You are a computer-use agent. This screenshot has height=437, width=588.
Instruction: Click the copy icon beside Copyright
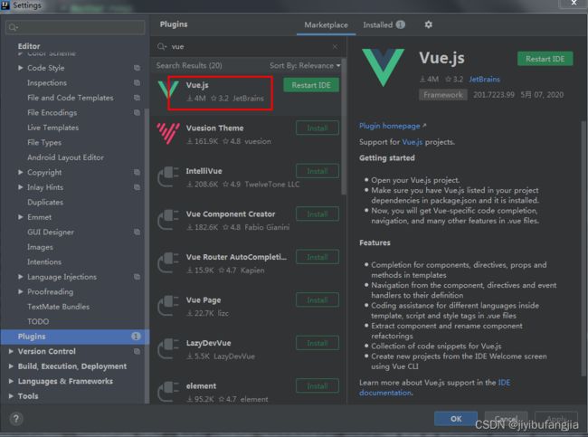[137, 172]
